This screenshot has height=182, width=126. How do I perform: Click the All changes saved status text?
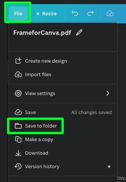(91, 112)
